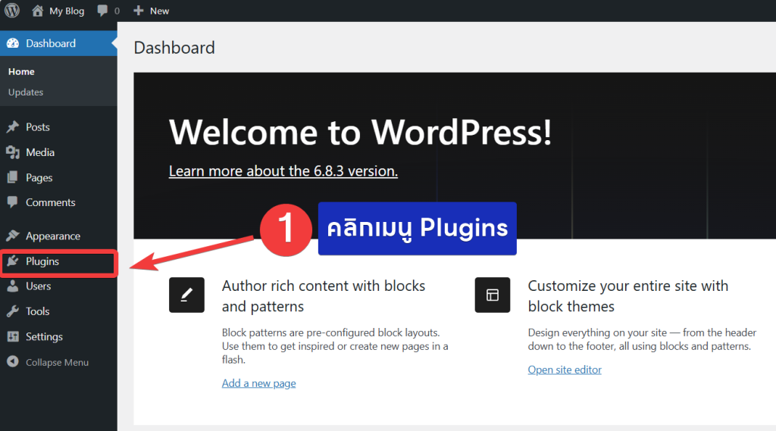This screenshot has width=776, height=431.
Task: Click the Plugins plug icon
Action: click(13, 261)
